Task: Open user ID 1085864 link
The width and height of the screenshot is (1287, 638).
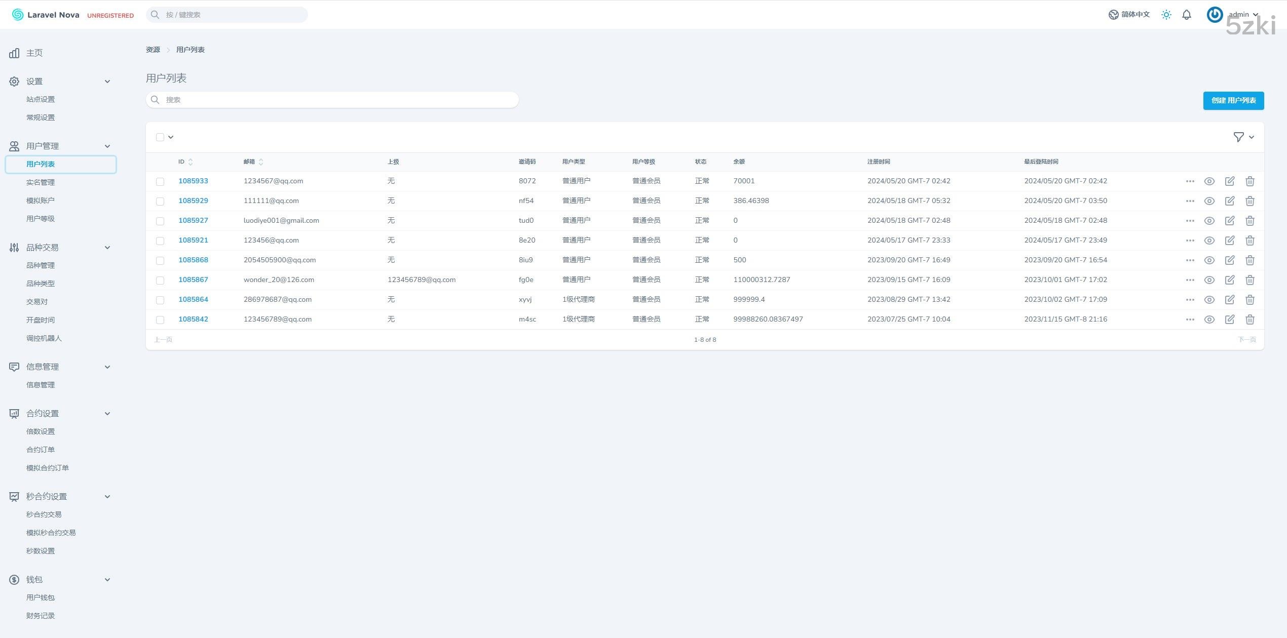Action: (193, 299)
